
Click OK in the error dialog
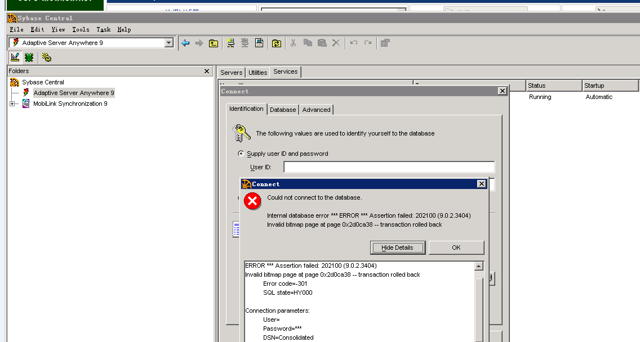456,247
